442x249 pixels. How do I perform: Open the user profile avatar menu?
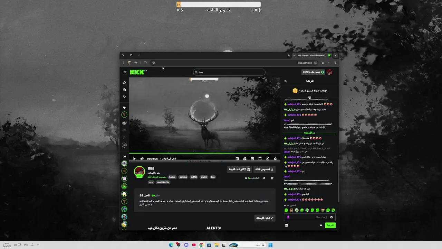click(329, 72)
